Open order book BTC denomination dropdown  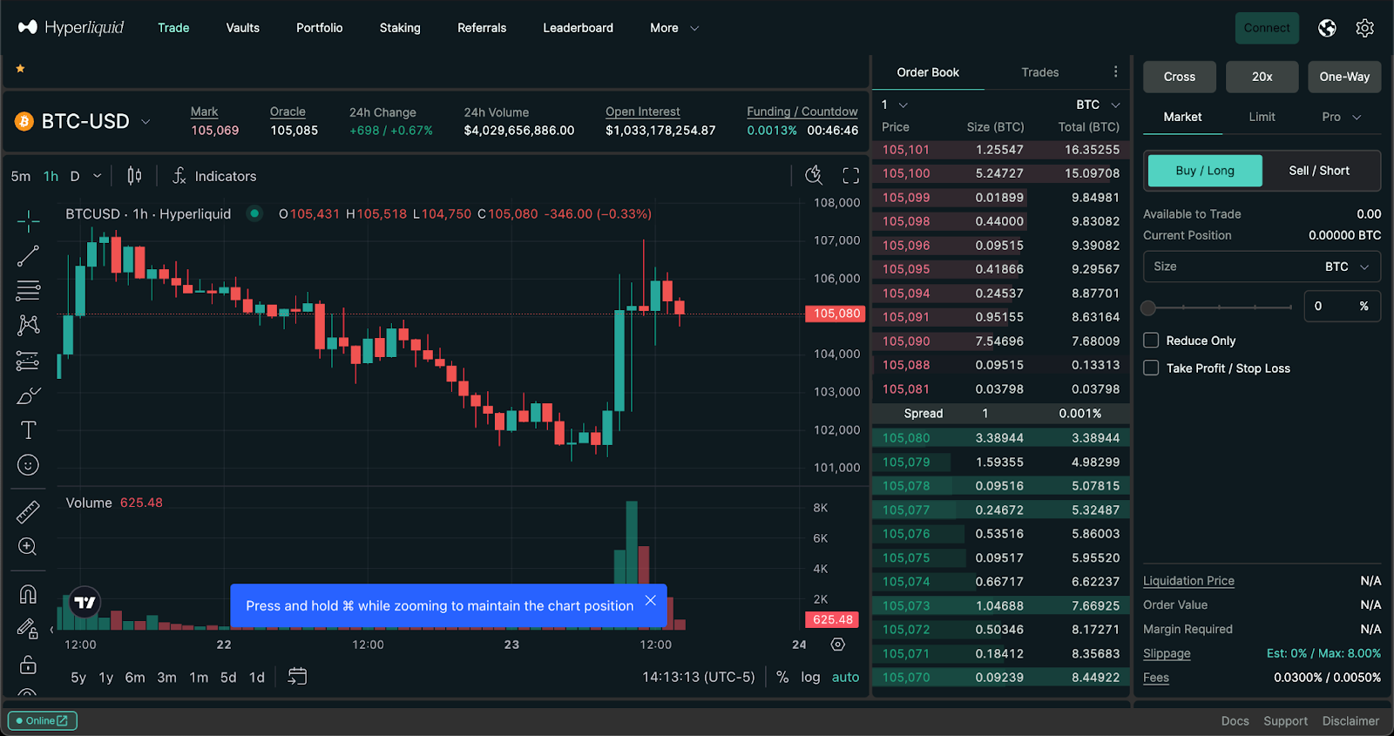(x=1098, y=105)
